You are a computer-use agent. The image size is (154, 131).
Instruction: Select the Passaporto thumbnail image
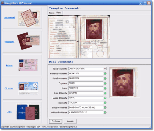point(28,41)
